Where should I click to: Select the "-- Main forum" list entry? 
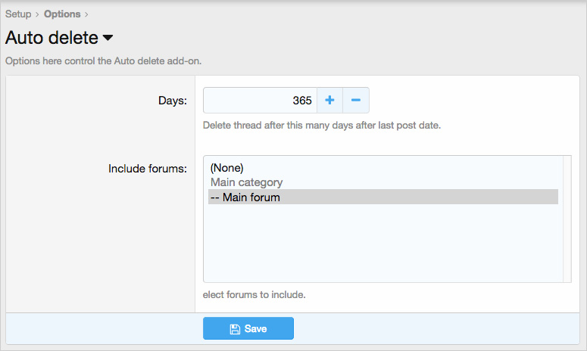245,197
